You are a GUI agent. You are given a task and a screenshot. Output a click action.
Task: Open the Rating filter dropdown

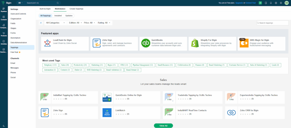point(104,23)
